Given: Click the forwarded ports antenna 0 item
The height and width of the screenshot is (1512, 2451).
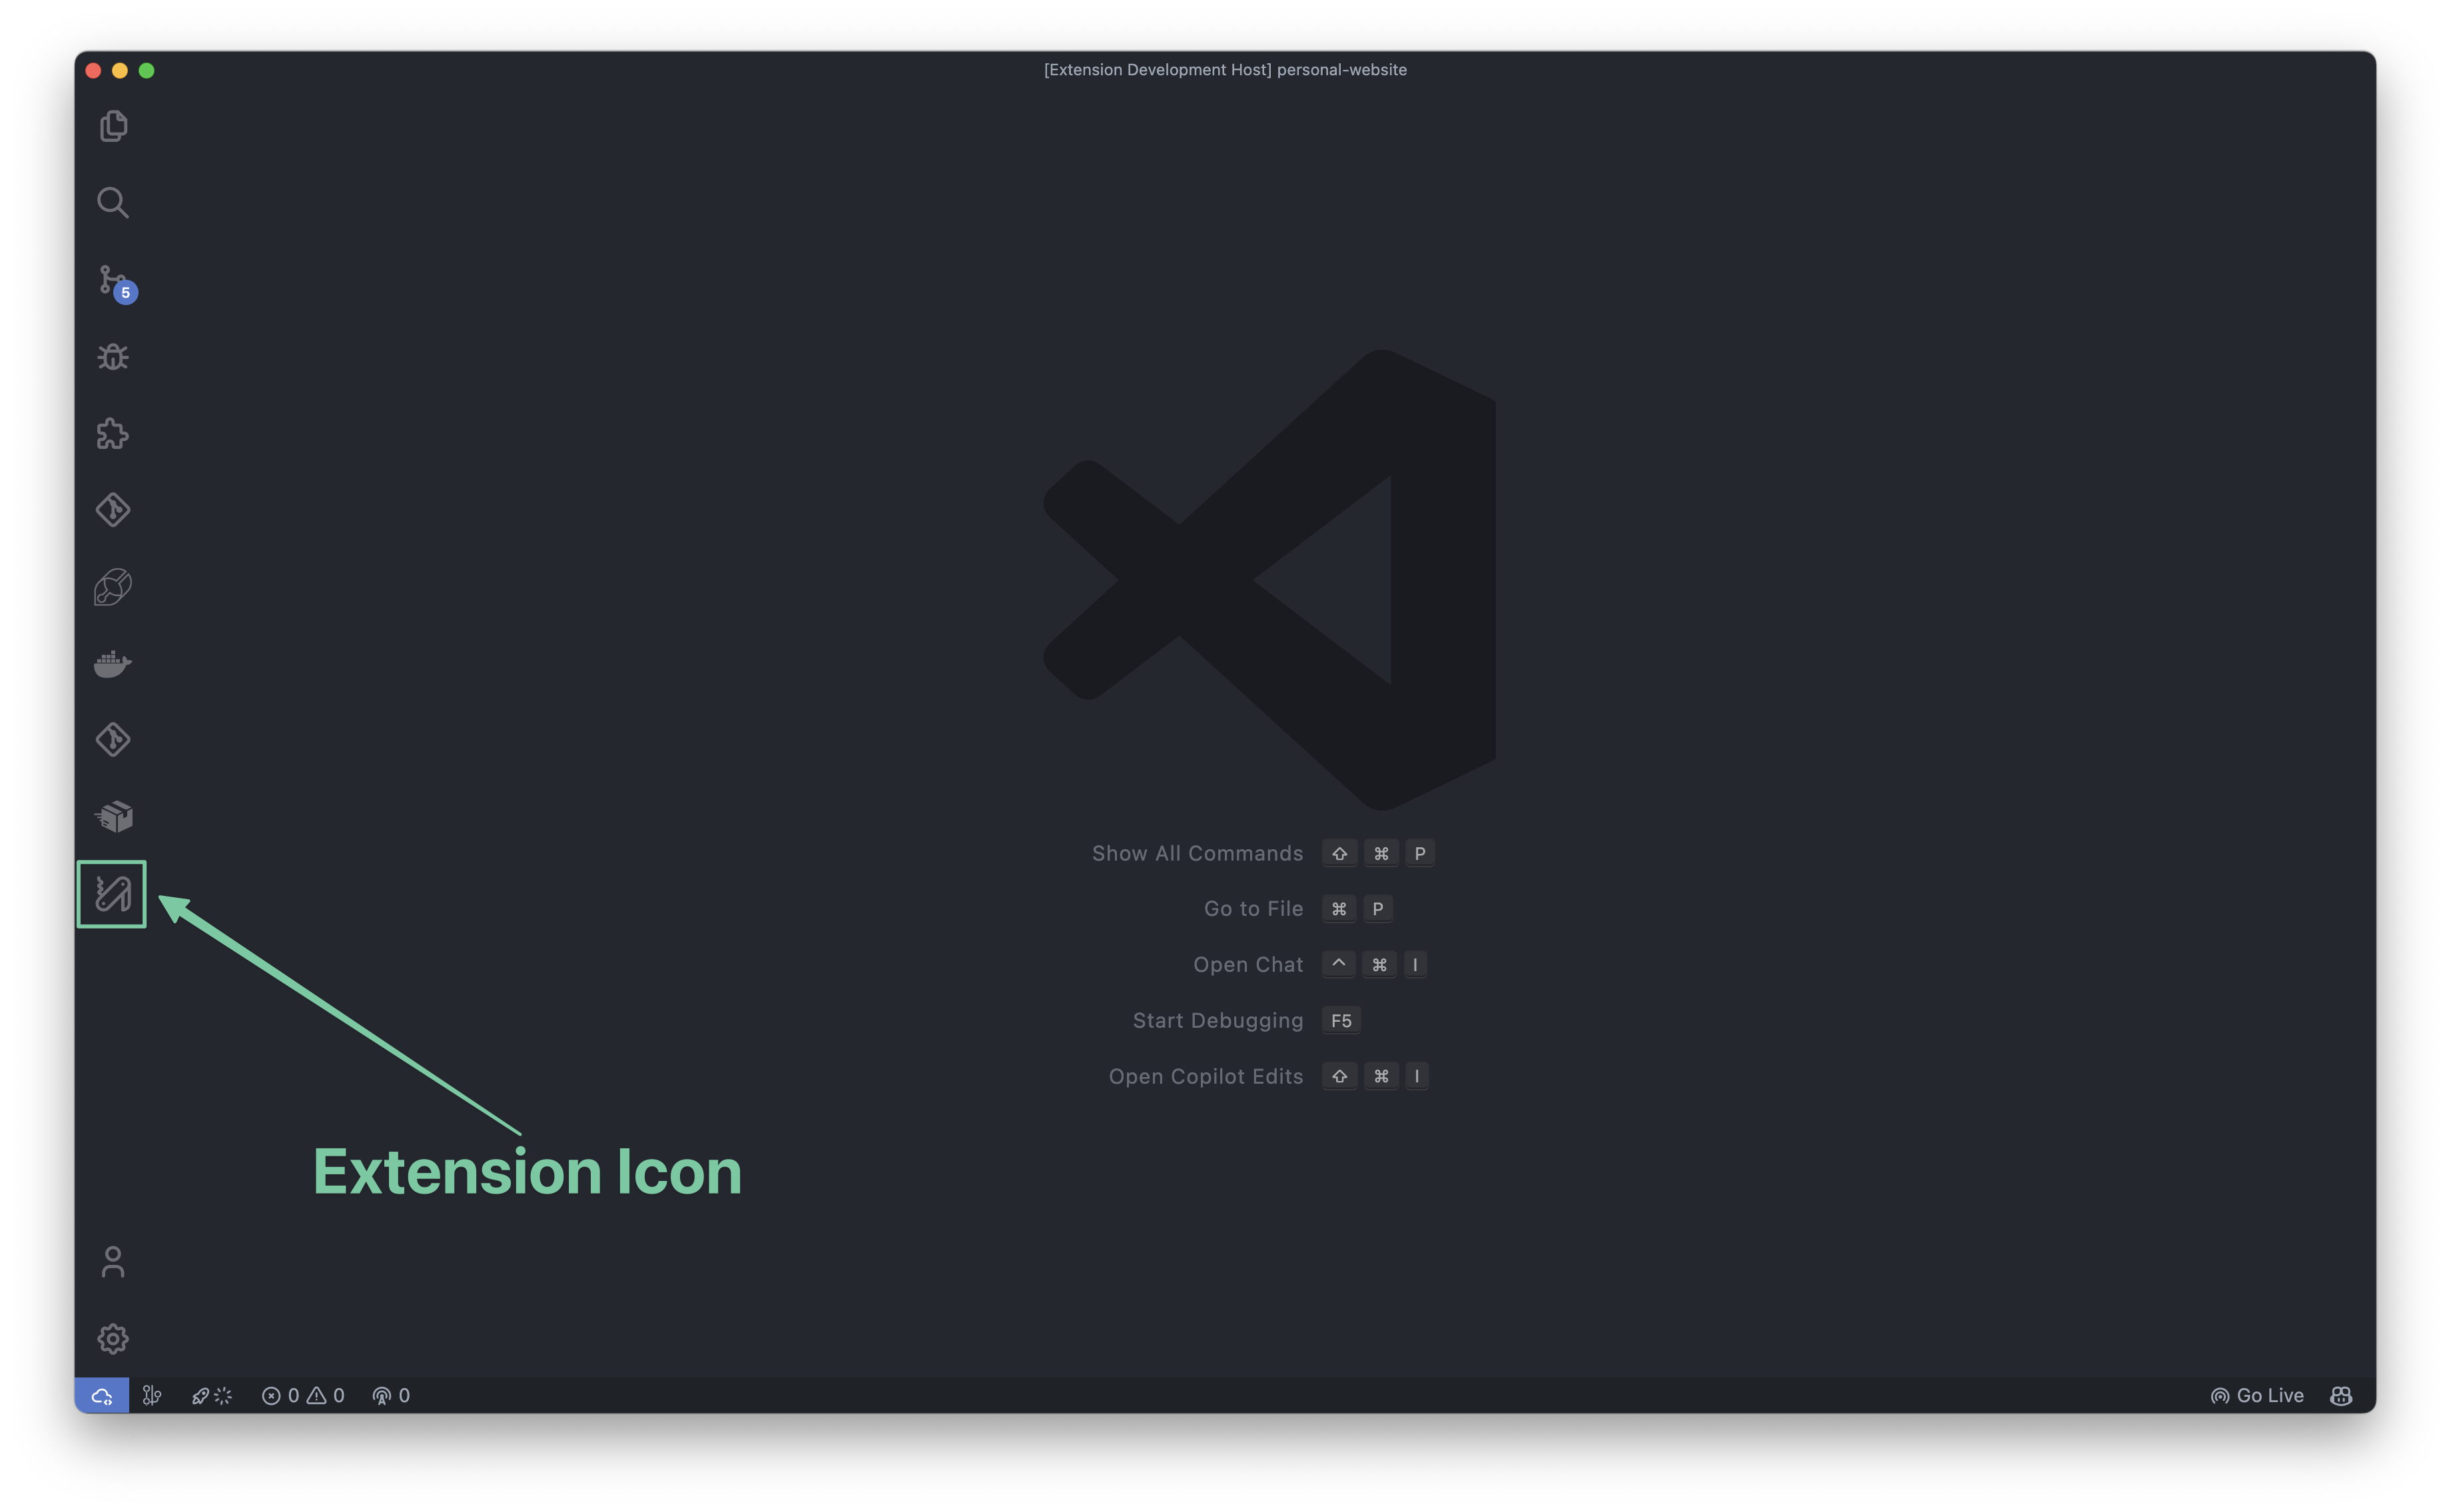Looking at the screenshot, I should click(391, 1396).
